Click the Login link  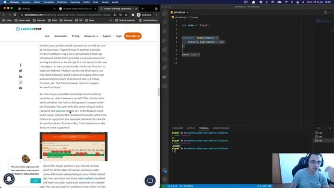119,36
